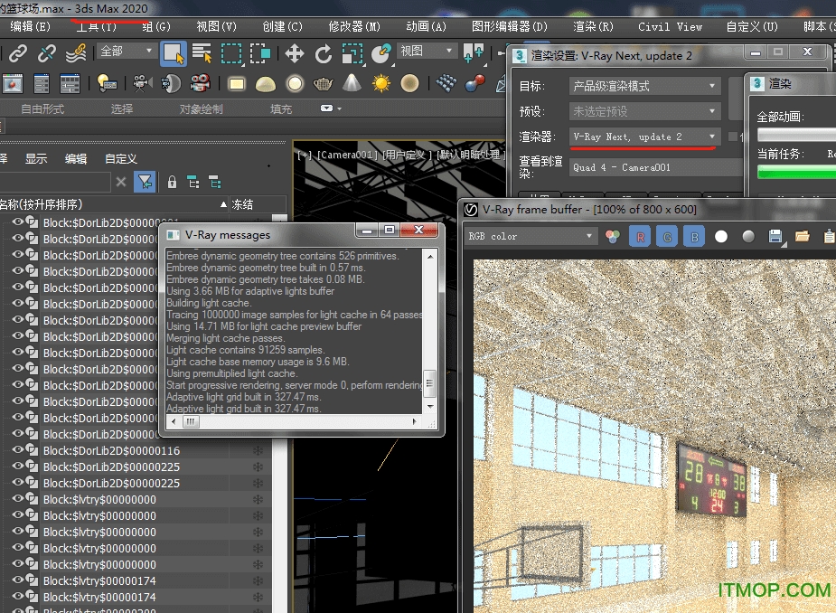Viewport: 836px width, 613px height.
Task: Open the 渲染器 V-Ray Next dropdown
Action: (645, 137)
